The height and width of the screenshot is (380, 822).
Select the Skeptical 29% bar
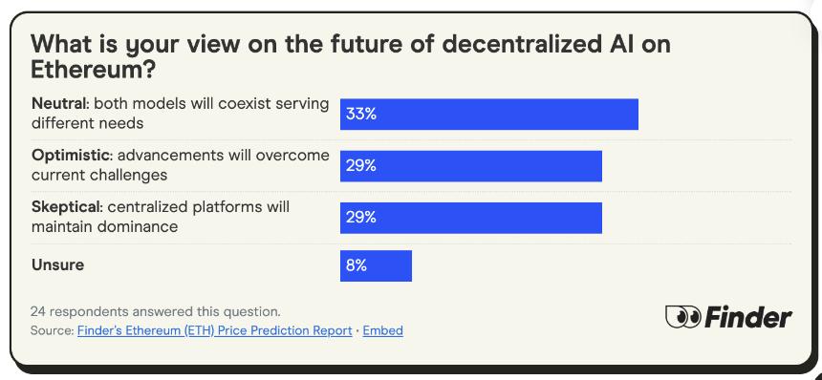click(471, 218)
